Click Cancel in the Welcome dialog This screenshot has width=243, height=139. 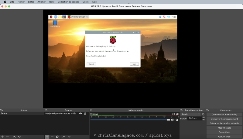91,64
